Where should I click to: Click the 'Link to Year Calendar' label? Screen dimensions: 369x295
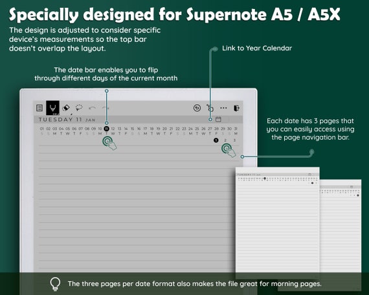click(x=257, y=49)
